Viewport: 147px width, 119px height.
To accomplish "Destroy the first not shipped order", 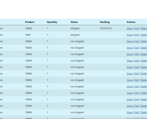I will pos(144,41).
